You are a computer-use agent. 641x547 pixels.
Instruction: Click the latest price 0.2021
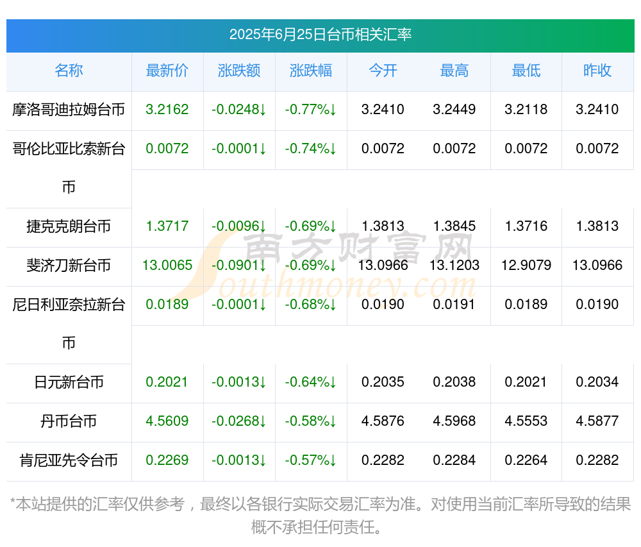(x=167, y=382)
